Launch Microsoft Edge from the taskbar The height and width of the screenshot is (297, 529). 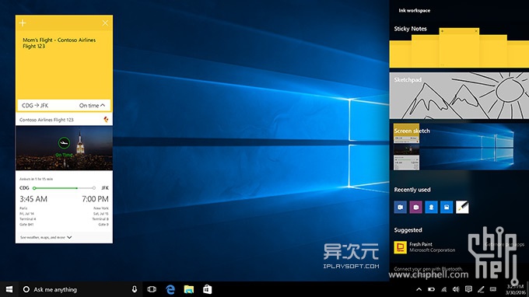(x=170, y=289)
